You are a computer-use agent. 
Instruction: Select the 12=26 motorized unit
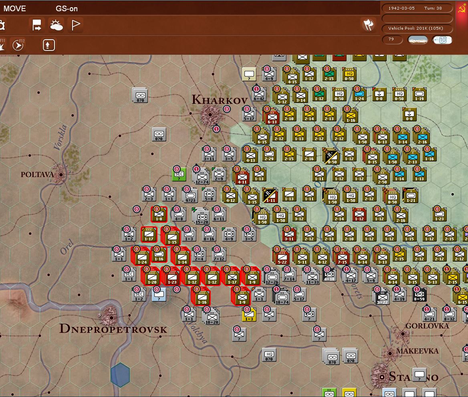click(x=272, y=276)
